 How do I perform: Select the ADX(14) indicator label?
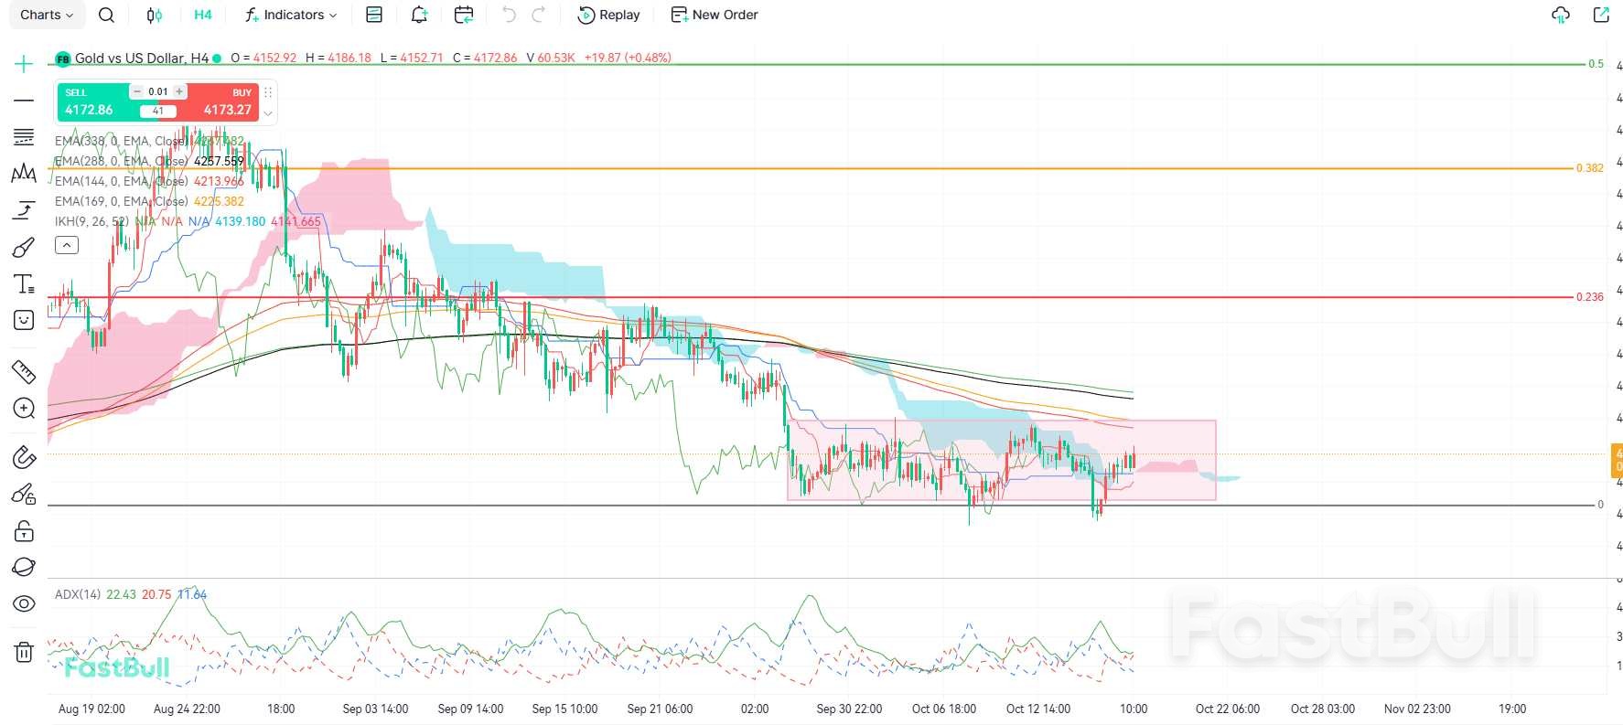(x=78, y=594)
